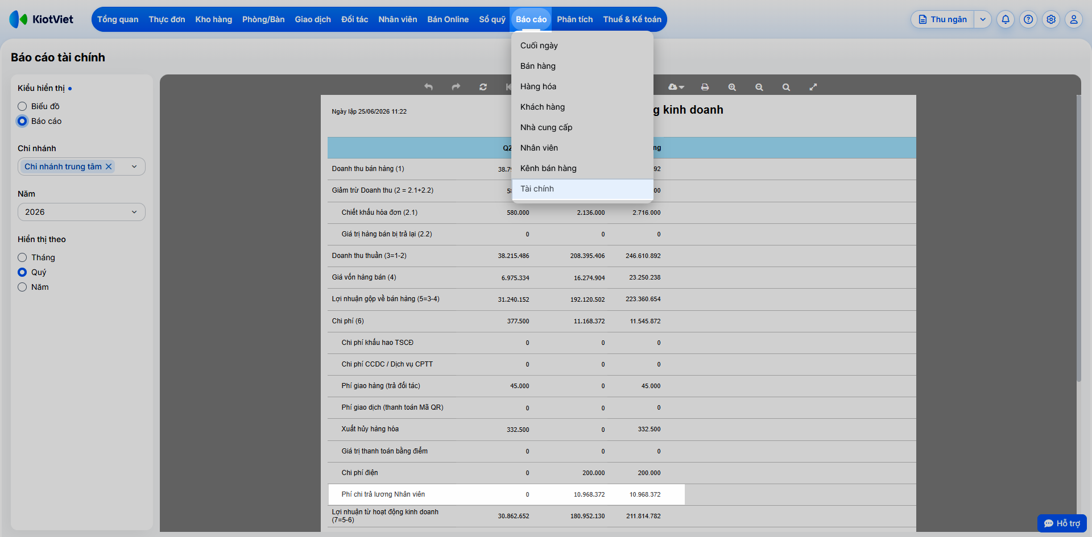Screen dimensions: 1092x537
Task: Open Cuối ngày report menu item
Action: coord(582,45)
